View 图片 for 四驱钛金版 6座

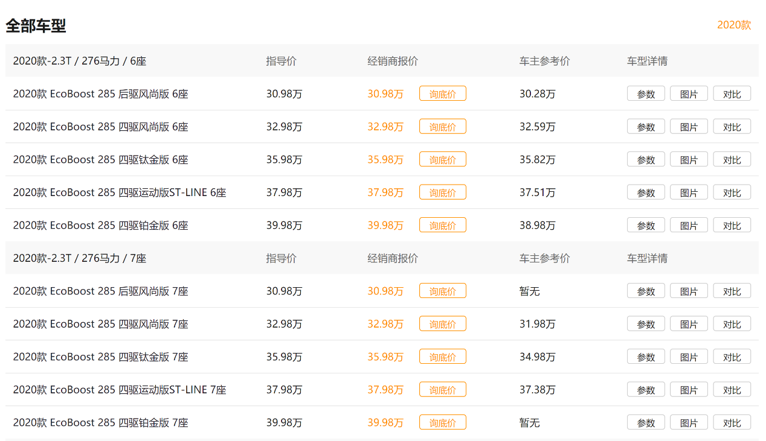tap(689, 159)
